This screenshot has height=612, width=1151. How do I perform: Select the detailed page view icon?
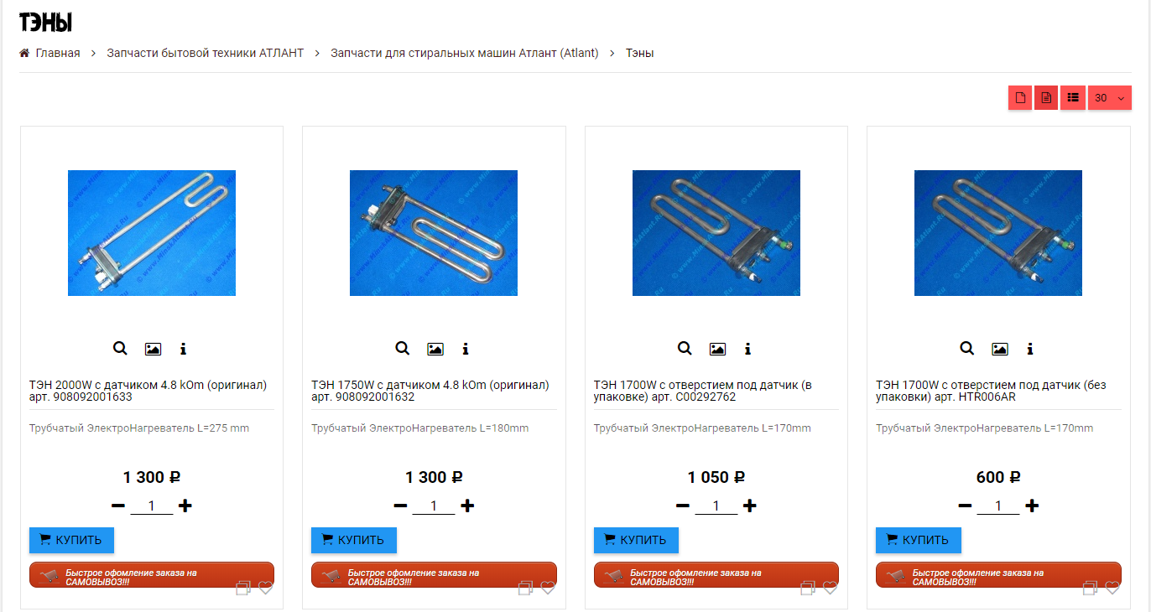[1046, 98]
